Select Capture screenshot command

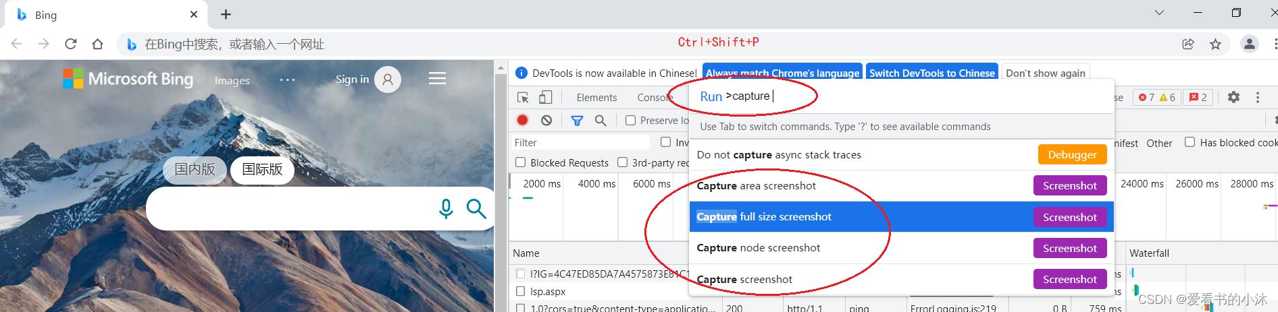click(x=902, y=279)
